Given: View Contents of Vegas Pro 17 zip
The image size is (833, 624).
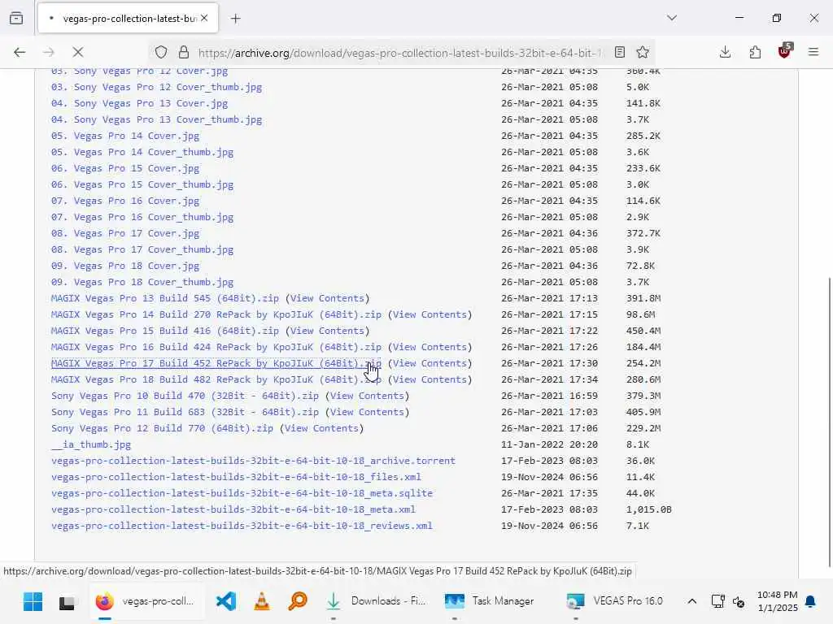Looking at the screenshot, I should [x=430, y=363].
